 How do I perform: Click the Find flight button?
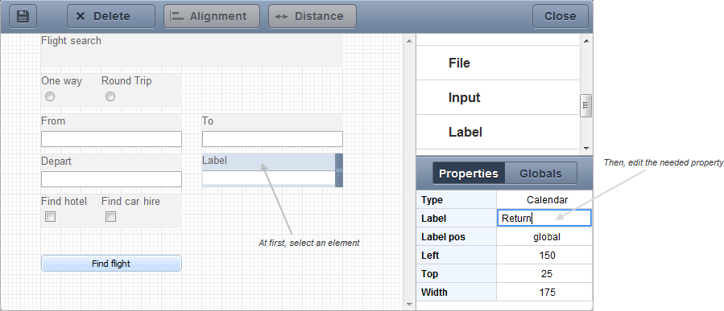tap(111, 264)
